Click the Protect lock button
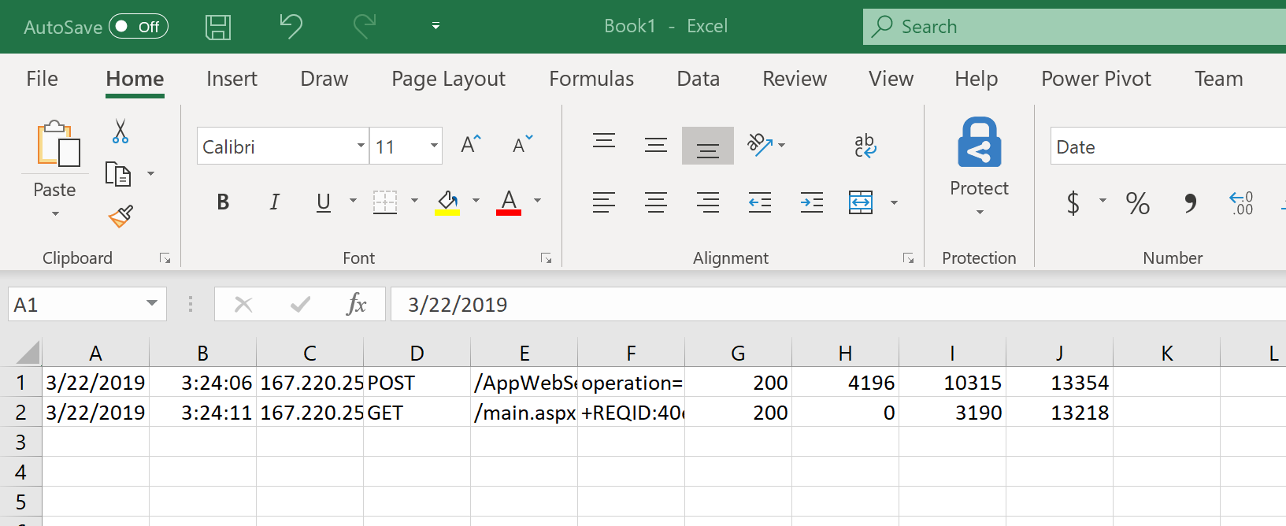 (979, 142)
